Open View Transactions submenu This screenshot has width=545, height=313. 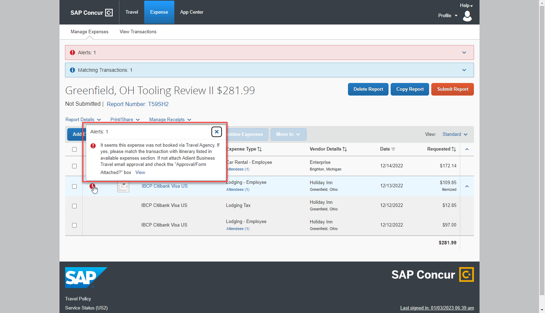tap(138, 32)
